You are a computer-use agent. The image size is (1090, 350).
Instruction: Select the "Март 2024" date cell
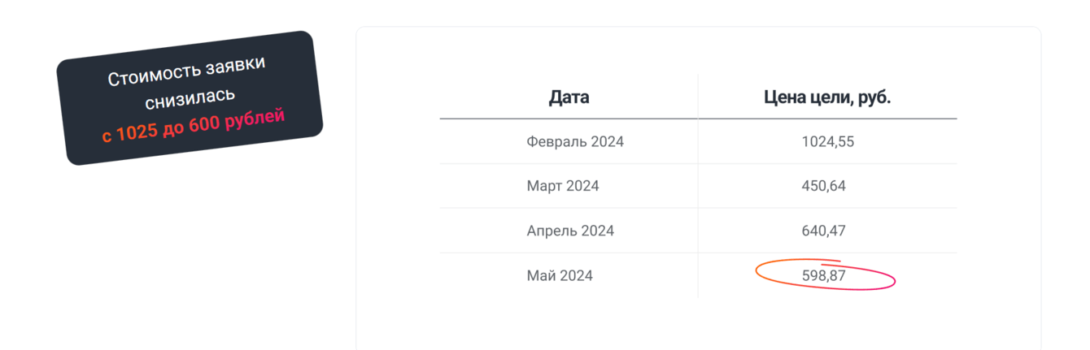pyautogui.click(x=562, y=186)
